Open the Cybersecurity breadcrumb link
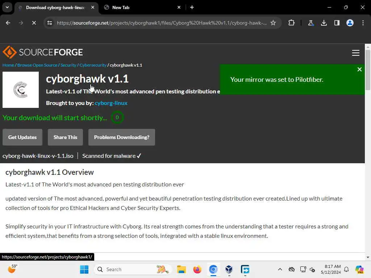This screenshot has width=371, height=278. pos(93,65)
